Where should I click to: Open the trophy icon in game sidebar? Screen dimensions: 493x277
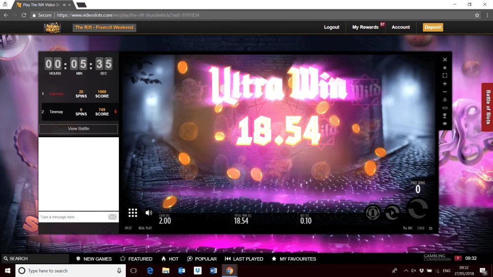coord(445,116)
